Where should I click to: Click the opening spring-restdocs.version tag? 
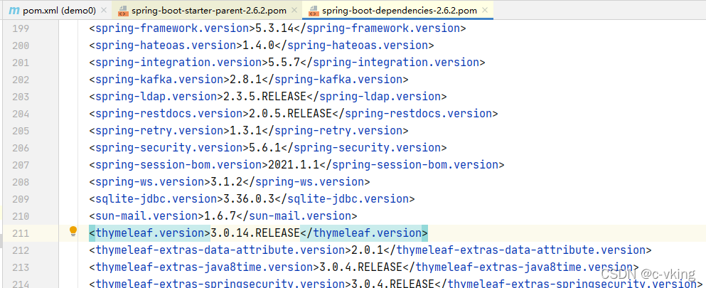169,113
